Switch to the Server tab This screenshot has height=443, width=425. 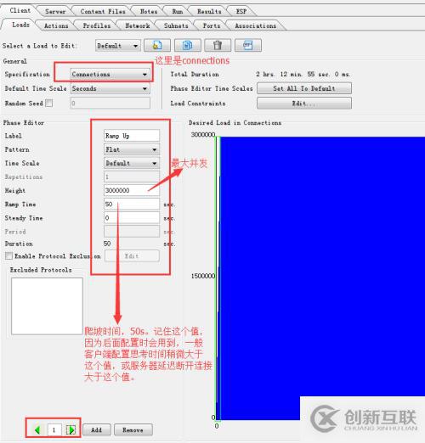click(x=55, y=12)
